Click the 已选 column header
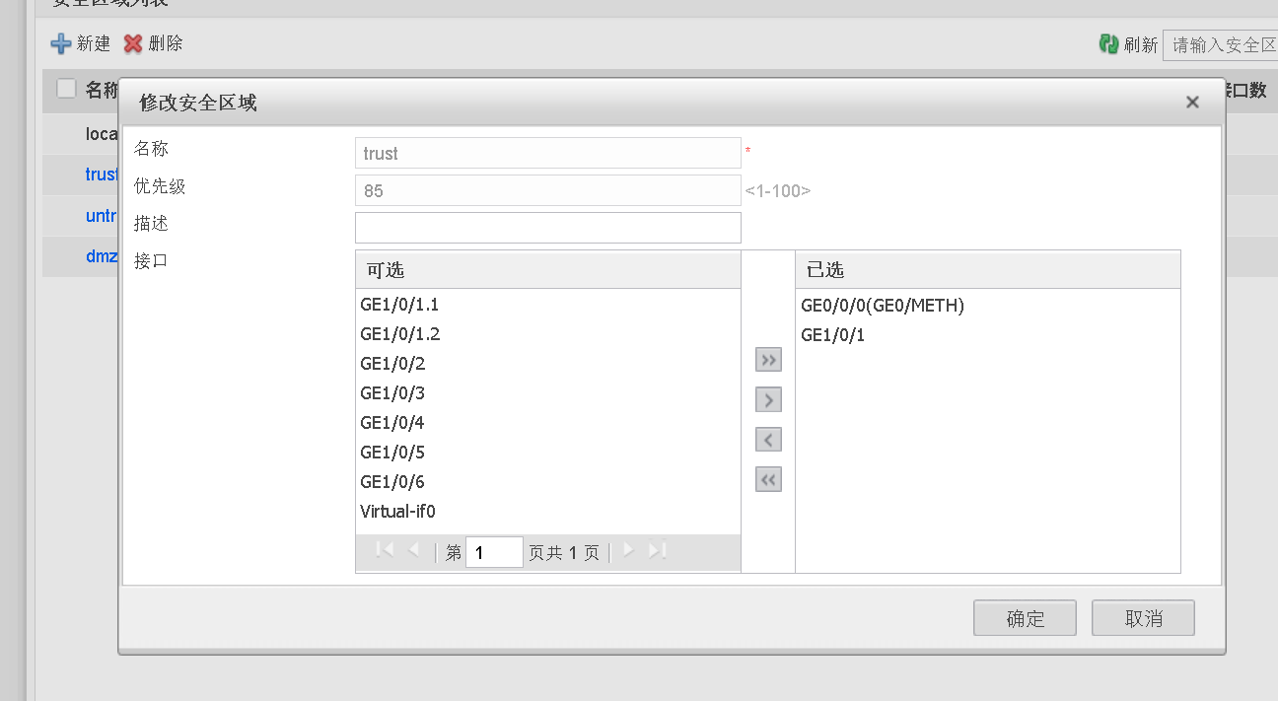 [988, 270]
